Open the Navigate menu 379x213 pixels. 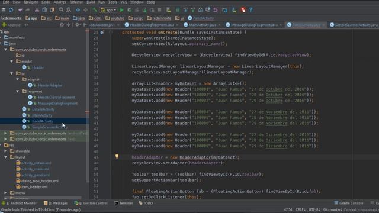(31, 2)
